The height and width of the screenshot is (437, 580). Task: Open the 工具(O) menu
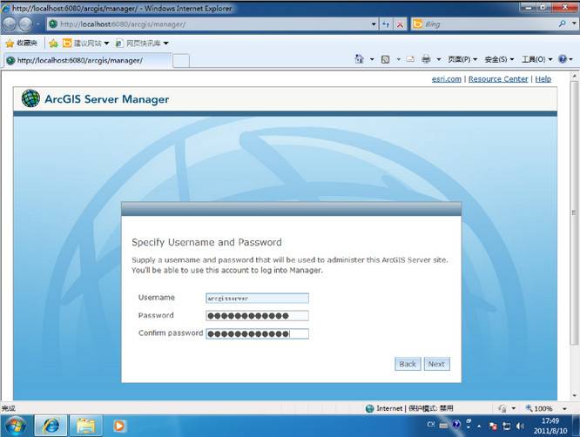[x=536, y=59]
